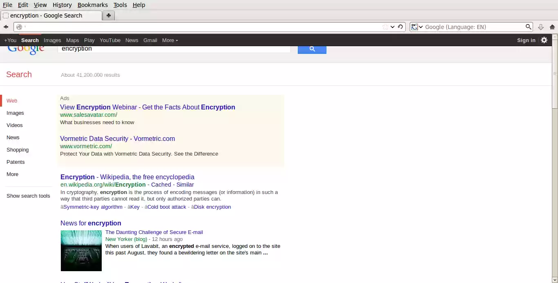Reload the current page
The width and height of the screenshot is (558, 283).
pos(400,27)
